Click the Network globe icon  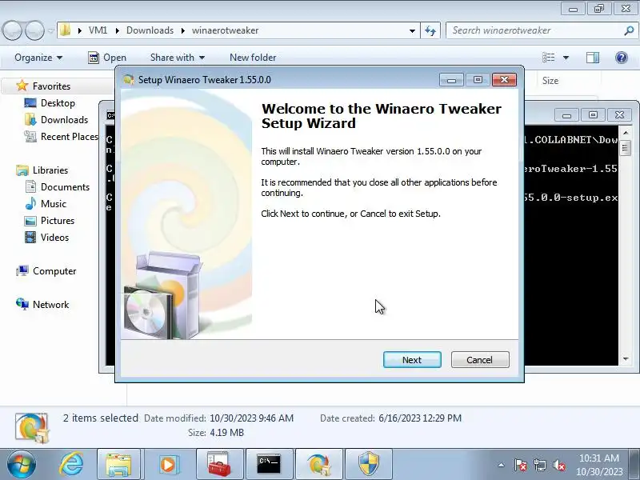coord(22,304)
